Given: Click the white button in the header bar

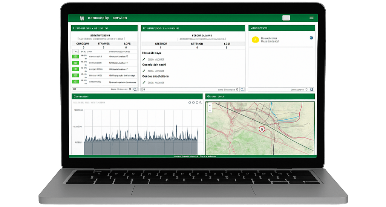Looking at the screenshot, I should pos(286,18).
